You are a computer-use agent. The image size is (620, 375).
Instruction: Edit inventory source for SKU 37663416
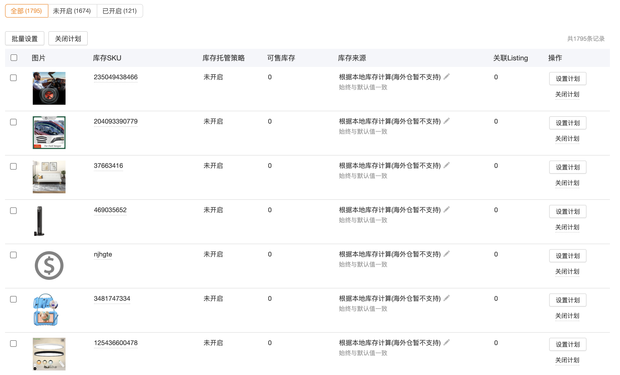tap(447, 165)
